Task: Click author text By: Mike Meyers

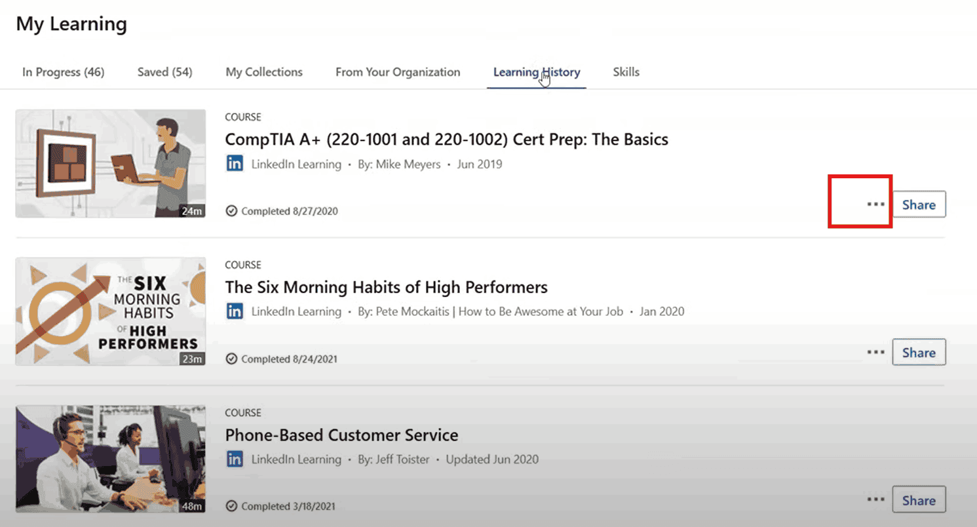Action: pyautogui.click(x=399, y=164)
